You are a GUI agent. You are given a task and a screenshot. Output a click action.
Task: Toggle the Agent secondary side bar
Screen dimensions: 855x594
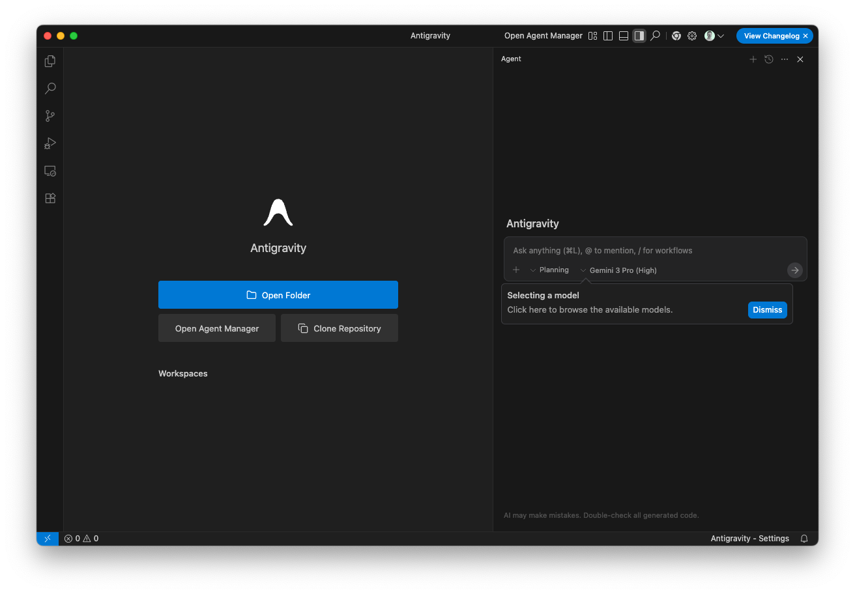(639, 36)
